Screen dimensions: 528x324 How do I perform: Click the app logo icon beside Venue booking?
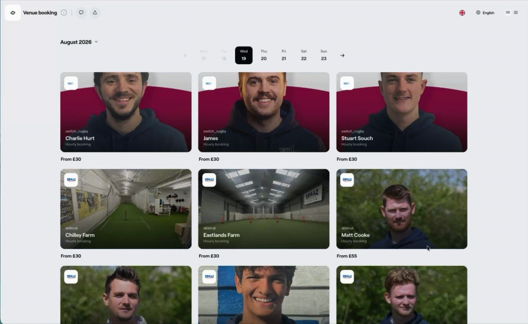coord(13,13)
